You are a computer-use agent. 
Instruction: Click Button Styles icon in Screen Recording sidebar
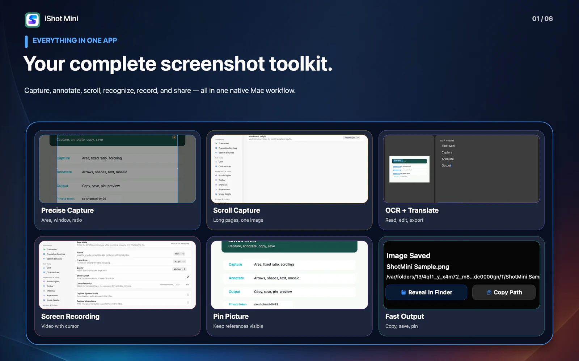click(x=44, y=282)
